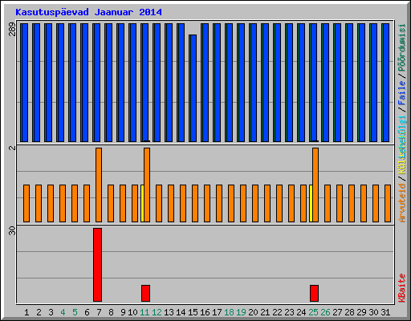
Task: Click the green weekend day label 12
Action: pos(157,312)
